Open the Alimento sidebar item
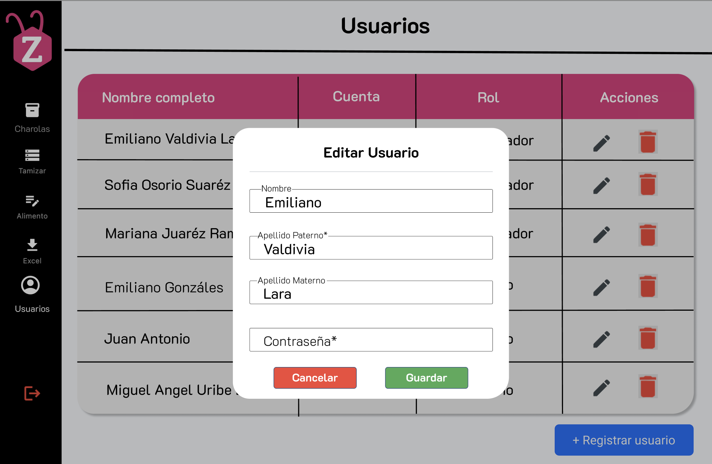Viewport: 712px width, 464px height. pyautogui.click(x=32, y=207)
